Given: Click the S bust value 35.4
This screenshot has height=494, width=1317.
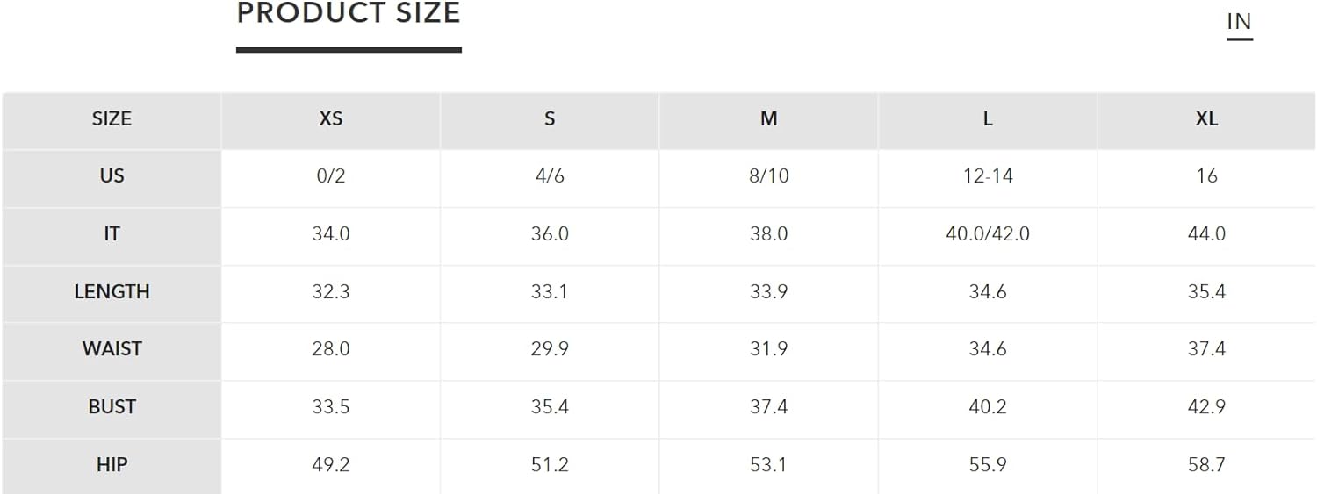Looking at the screenshot, I should (x=550, y=407).
